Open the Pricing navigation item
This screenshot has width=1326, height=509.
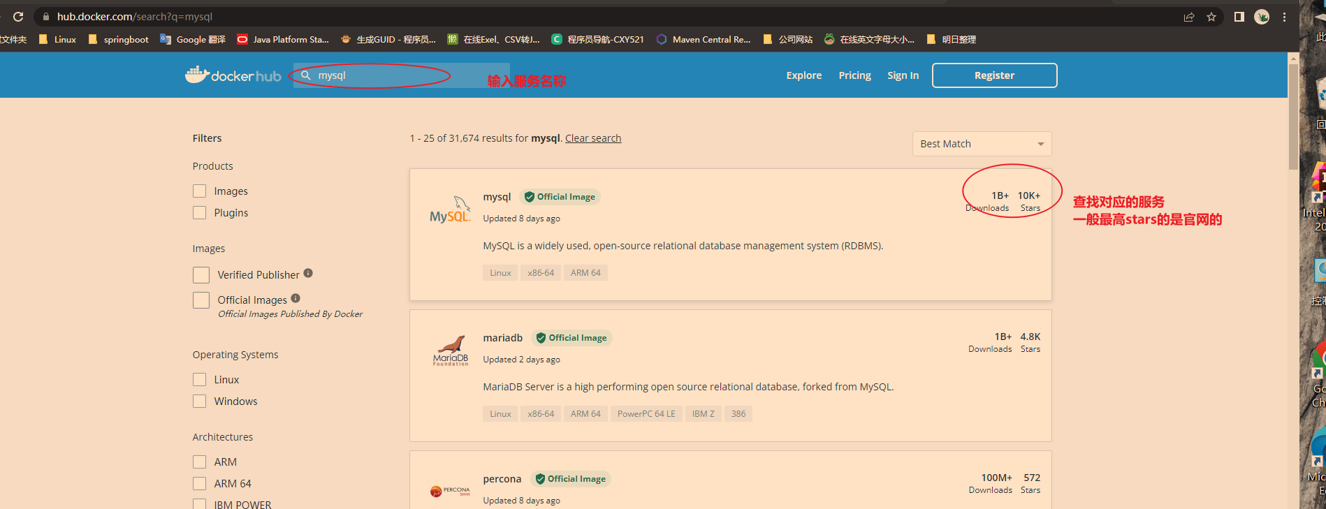click(x=854, y=75)
